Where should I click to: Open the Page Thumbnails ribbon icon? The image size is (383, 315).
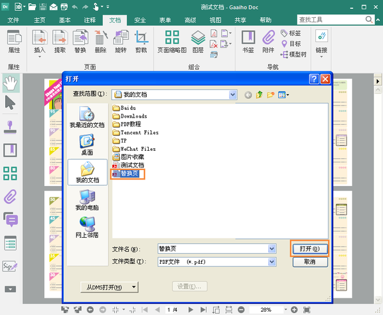tap(171, 42)
